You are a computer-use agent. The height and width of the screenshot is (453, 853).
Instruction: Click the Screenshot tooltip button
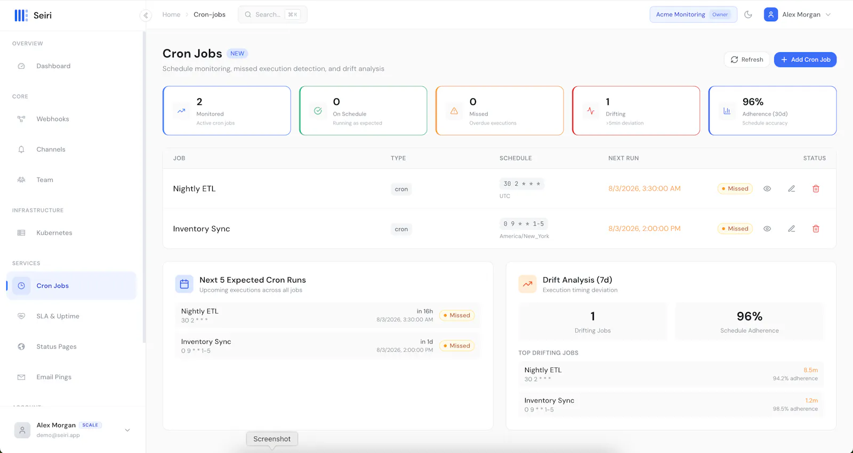tap(272, 439)
